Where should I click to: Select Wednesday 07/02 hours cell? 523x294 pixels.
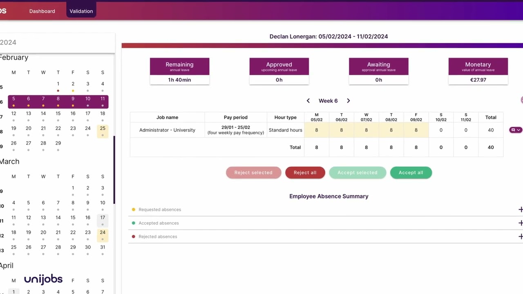pos(366,130)
